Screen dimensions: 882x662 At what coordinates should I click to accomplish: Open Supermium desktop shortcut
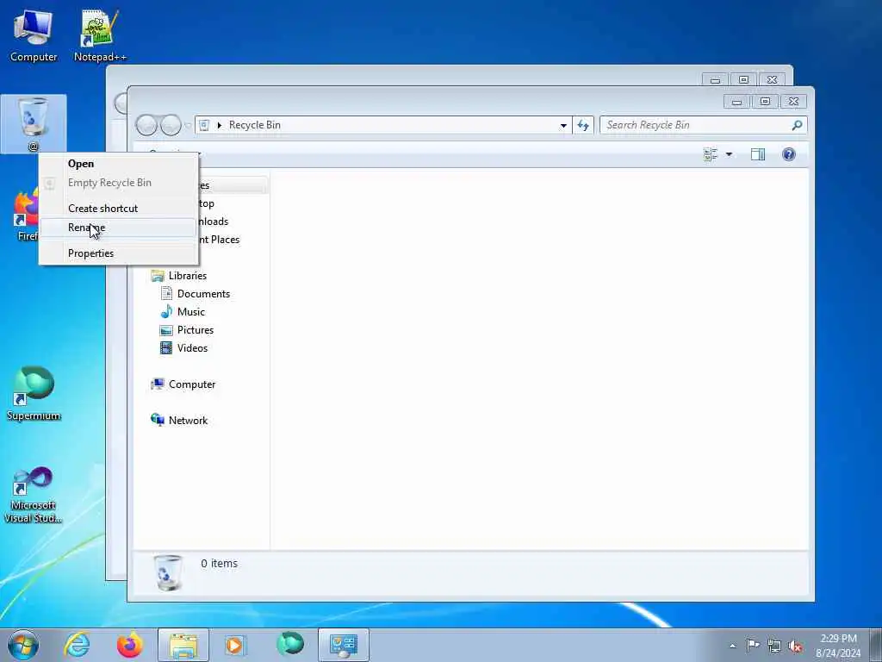34,393
